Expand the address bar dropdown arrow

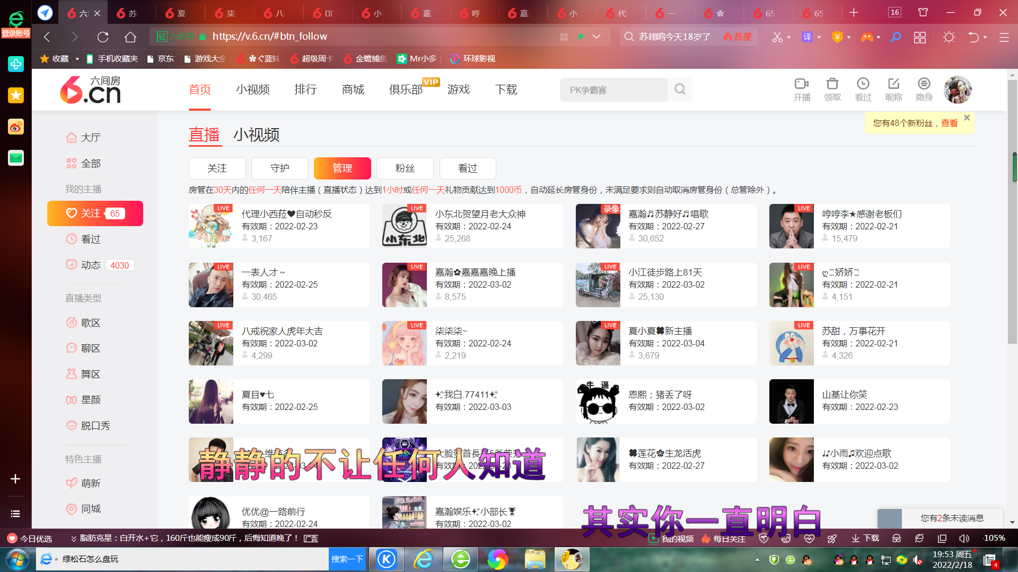[x=596, y=37]
